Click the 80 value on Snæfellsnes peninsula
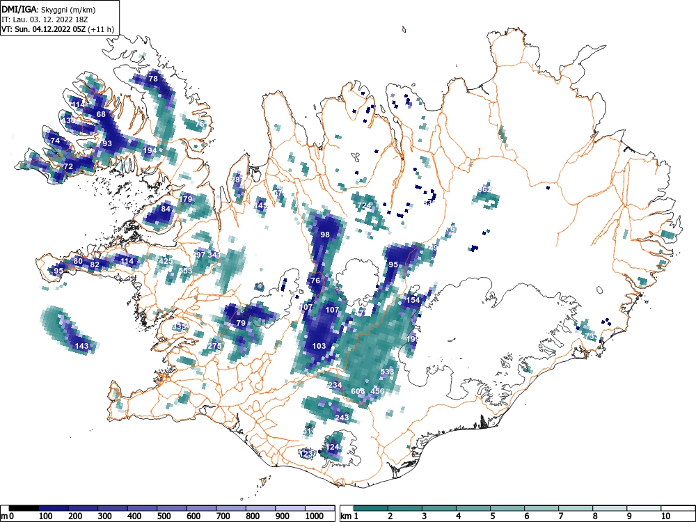The image size is (696, 522). (78, 260)
